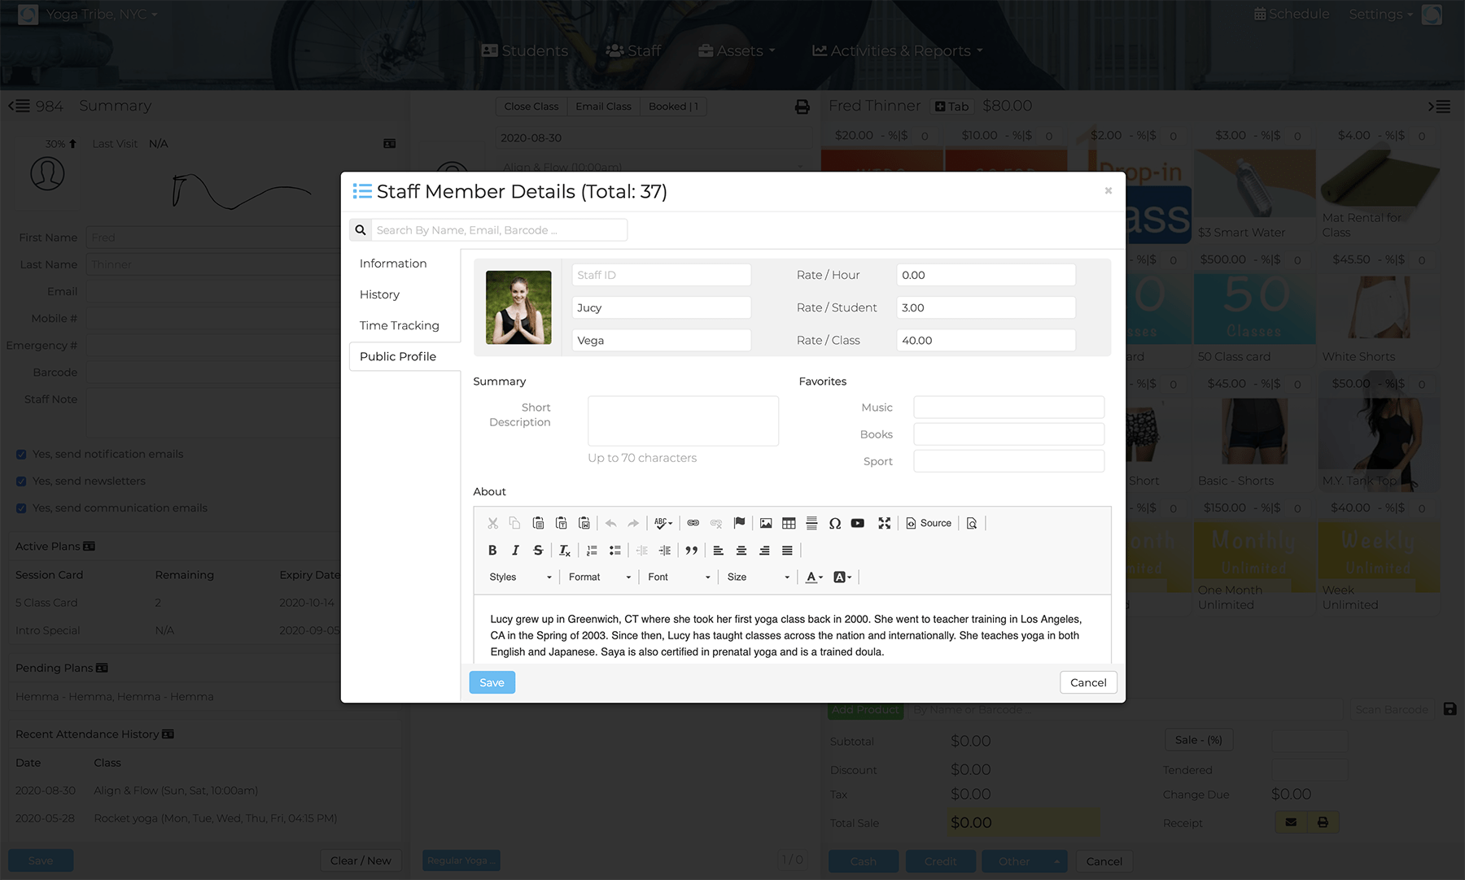The image size is (1465, 880).
Task: Click the Email Class button
Action: 603,107
